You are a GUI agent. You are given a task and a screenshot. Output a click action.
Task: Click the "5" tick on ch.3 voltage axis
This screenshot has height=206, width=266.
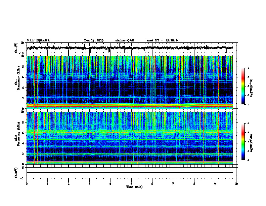[x=24, y=168]
